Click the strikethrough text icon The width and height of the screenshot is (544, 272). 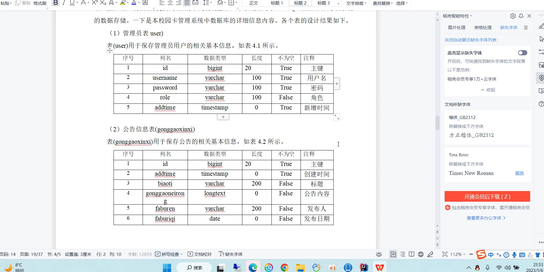click(x=83, y=3)
